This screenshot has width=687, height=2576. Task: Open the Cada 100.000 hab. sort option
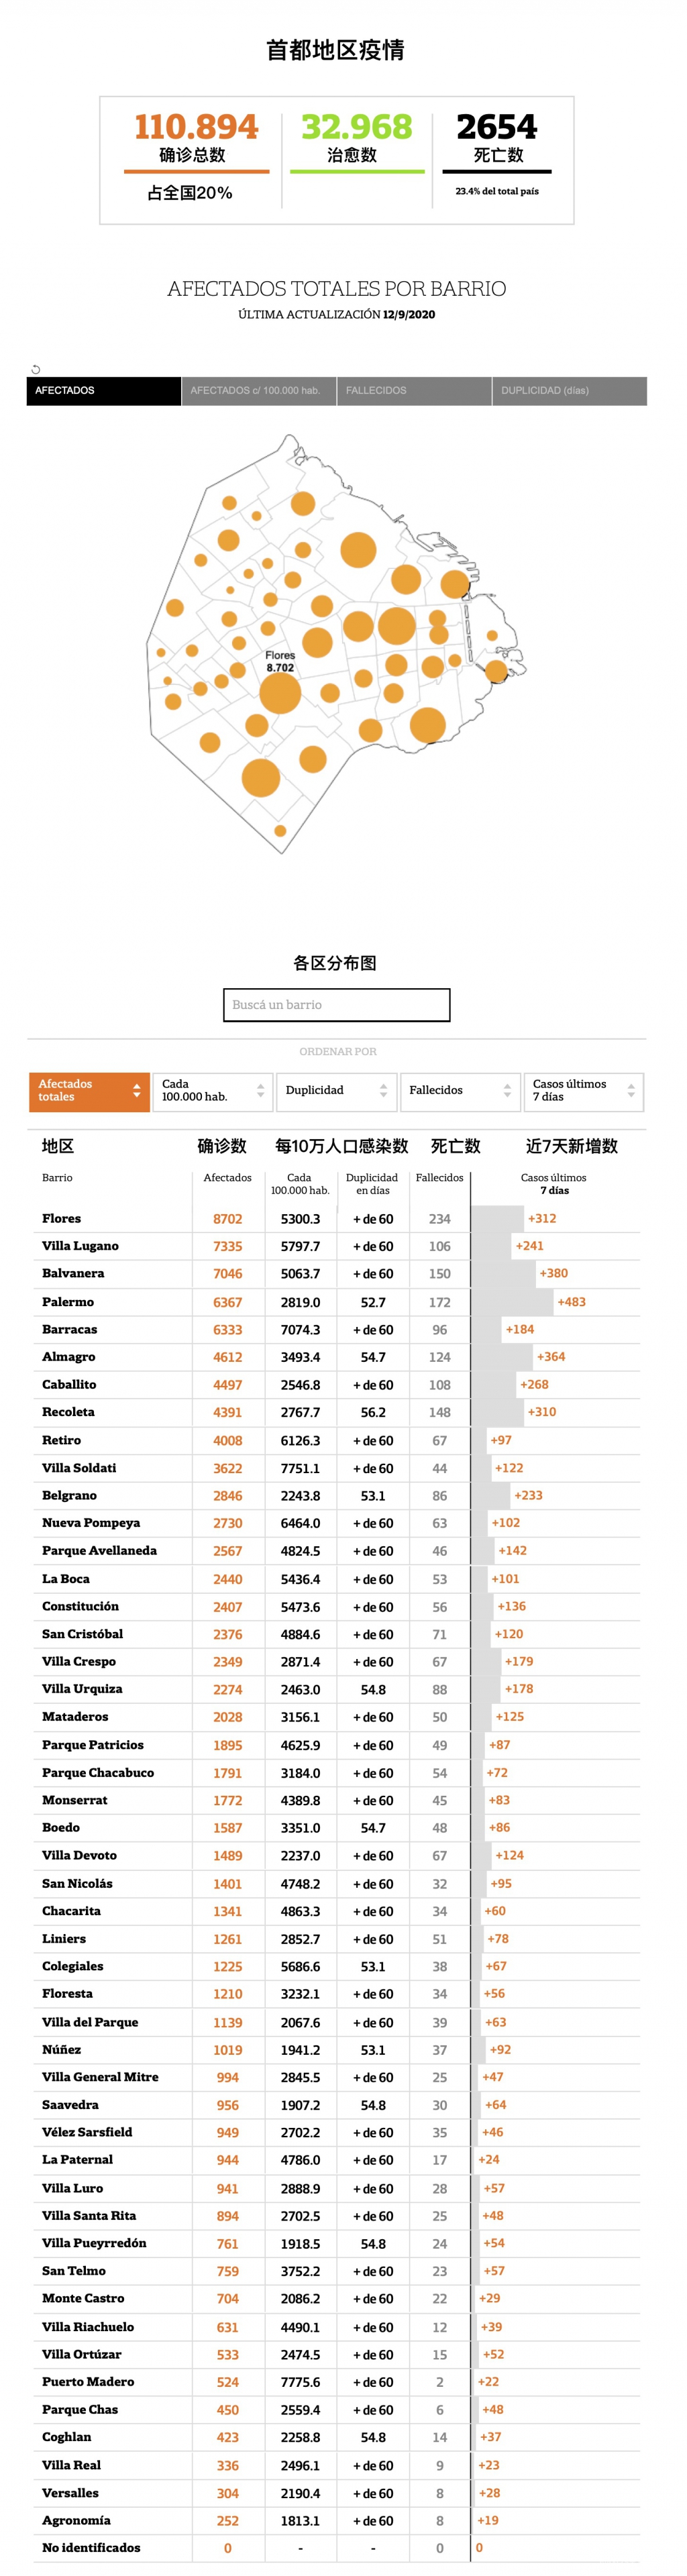211,1090
